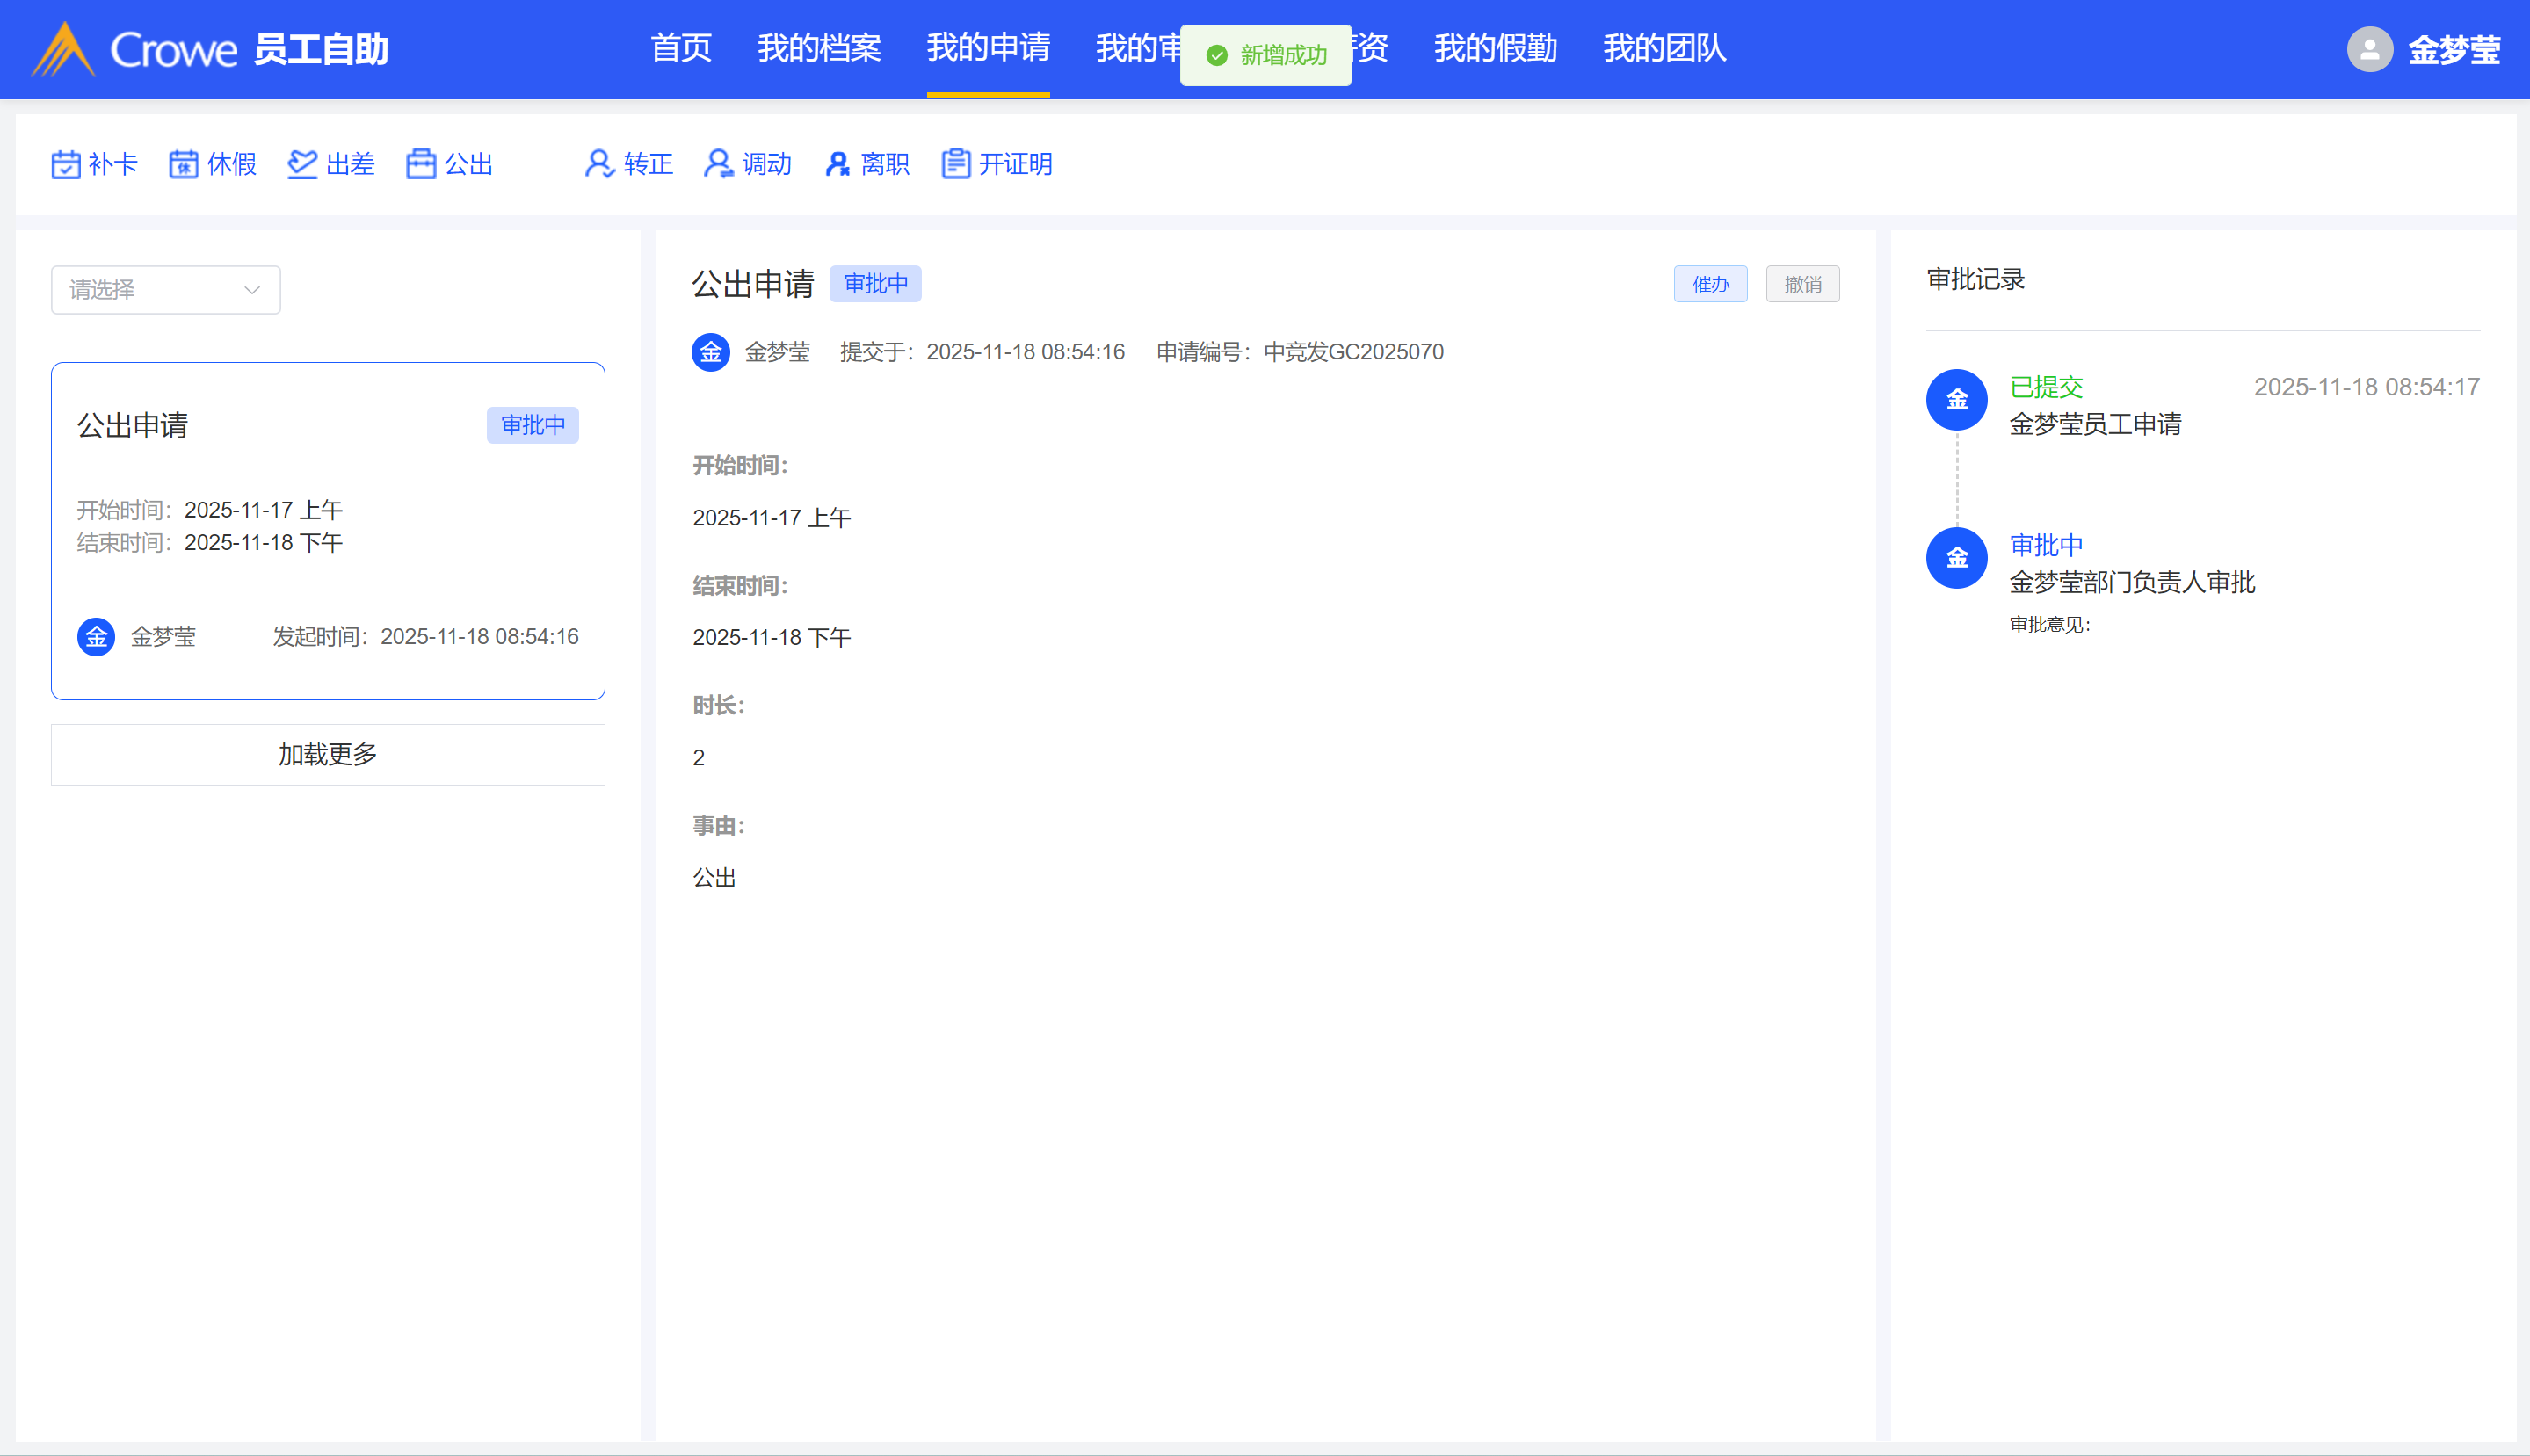This screenshot has height=1456, width=2530.
Task: Open the 我的假勤 tab
Action: tap(1495, 48)
